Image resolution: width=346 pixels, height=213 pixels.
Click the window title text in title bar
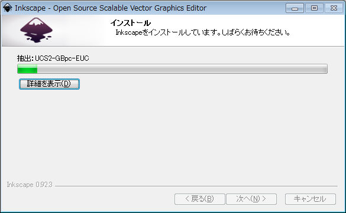tap(111, 8)
